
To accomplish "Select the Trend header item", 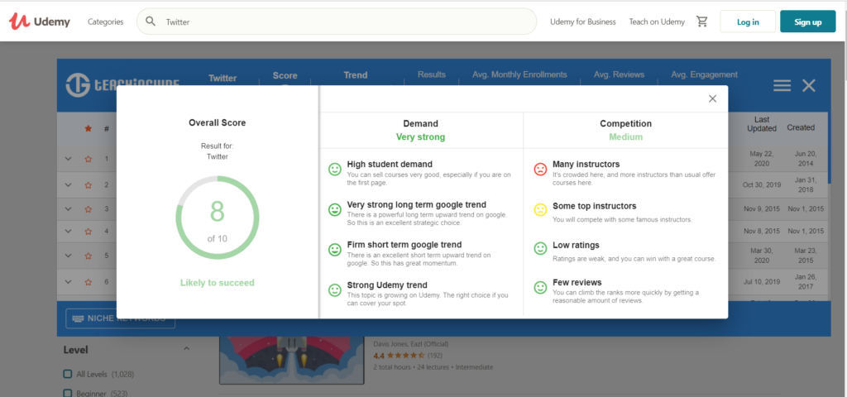I will [356, 75].
